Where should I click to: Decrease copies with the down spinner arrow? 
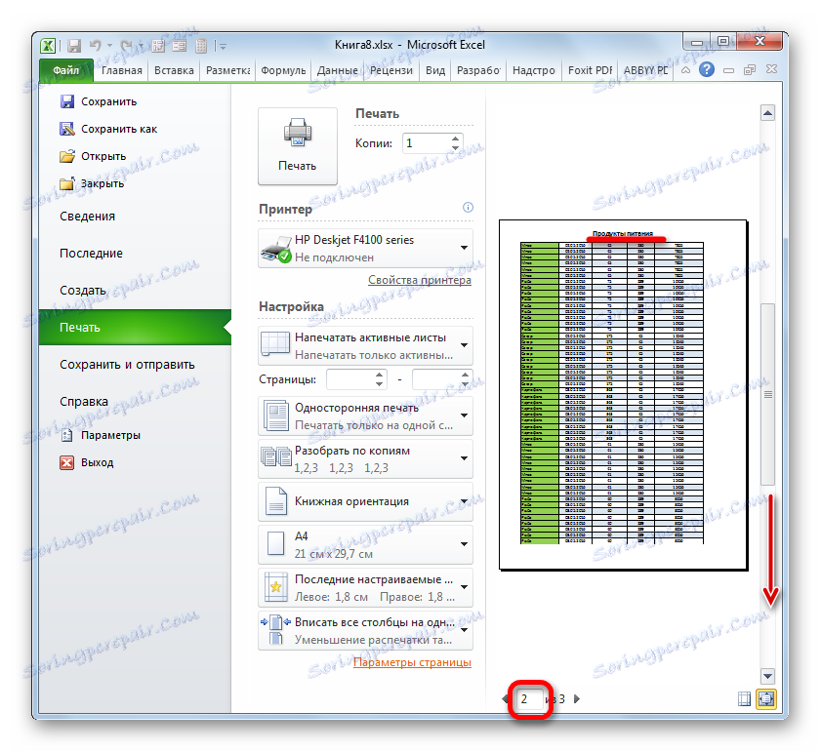point(455,148)
